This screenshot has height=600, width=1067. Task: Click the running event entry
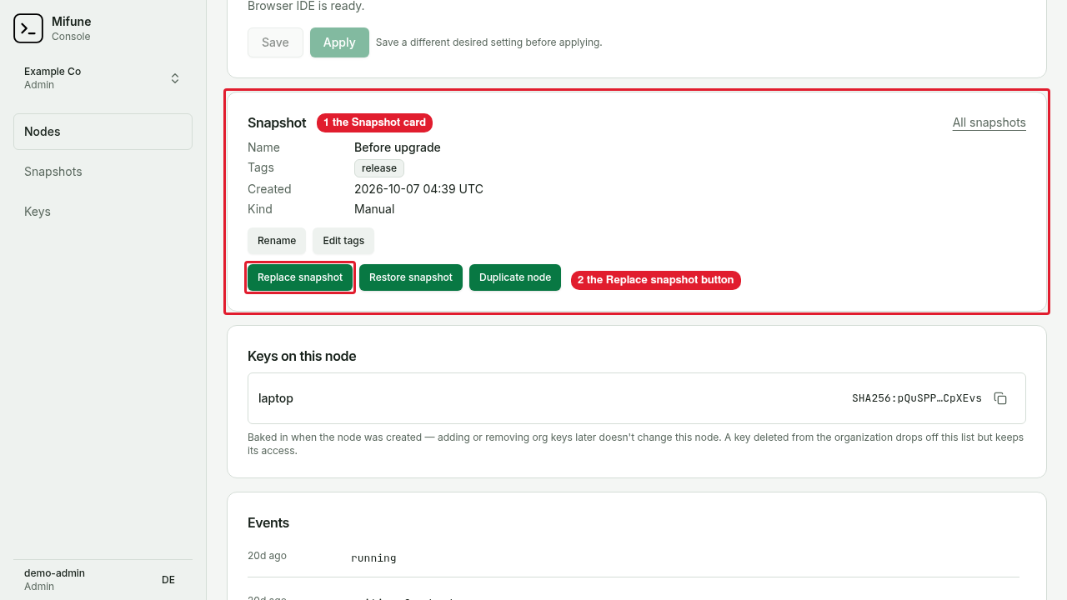(373, 557)
